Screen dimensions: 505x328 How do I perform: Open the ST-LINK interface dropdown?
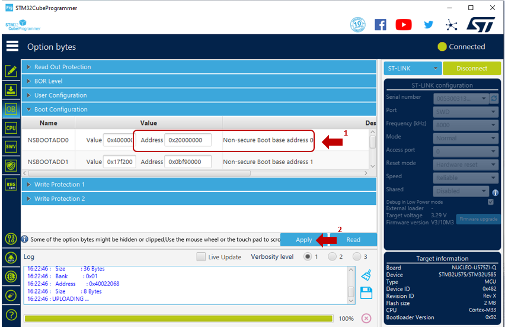(x=413, y=68)
